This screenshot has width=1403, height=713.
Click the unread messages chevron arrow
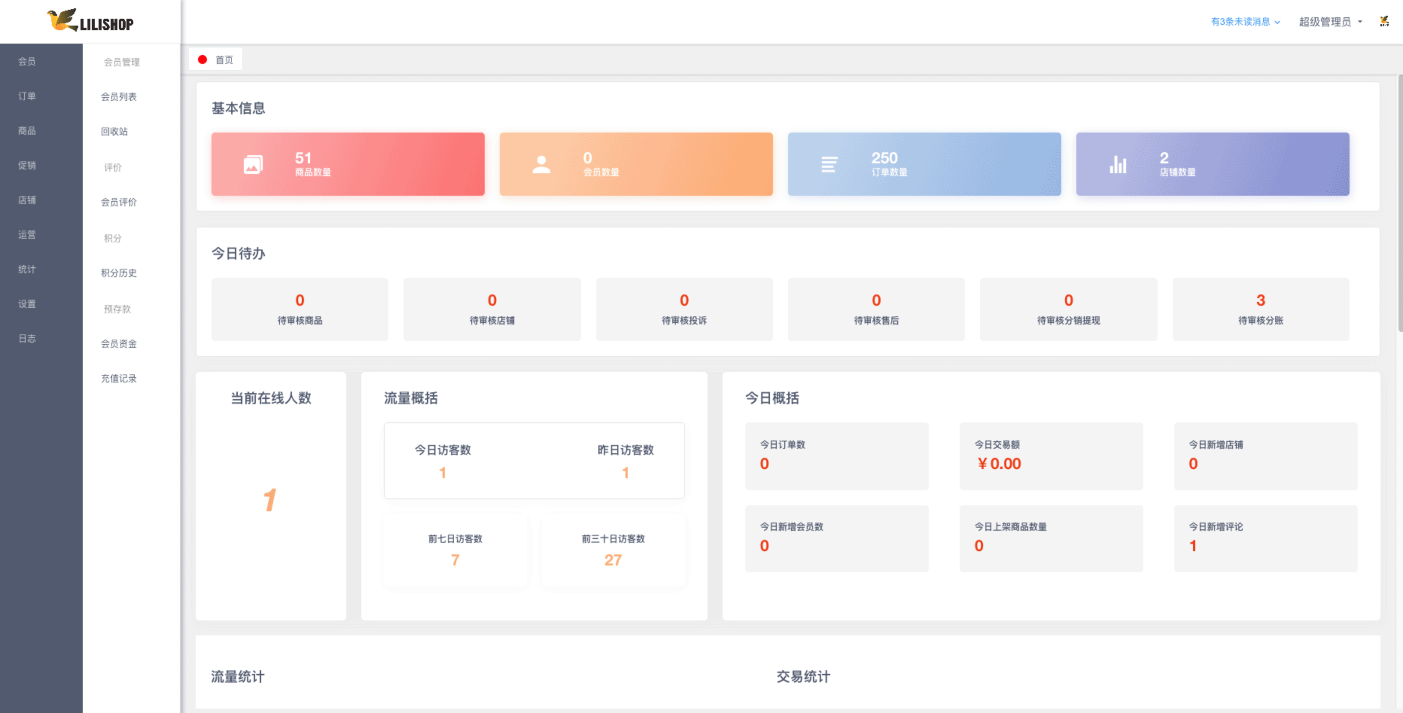[1277, 22]
